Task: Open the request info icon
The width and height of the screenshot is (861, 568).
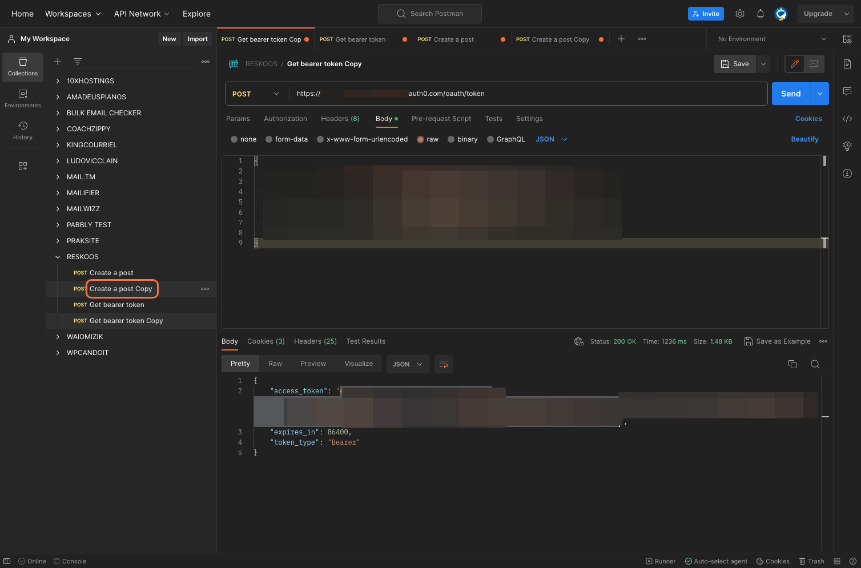Action: click(847, 174)
